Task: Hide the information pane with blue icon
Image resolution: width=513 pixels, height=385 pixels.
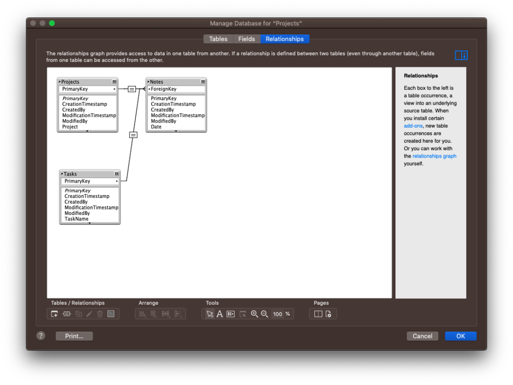Action: (x=461, y=55)
